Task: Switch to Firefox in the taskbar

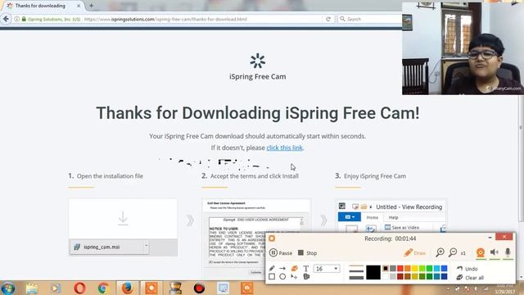Action: (x=128, y=288)
